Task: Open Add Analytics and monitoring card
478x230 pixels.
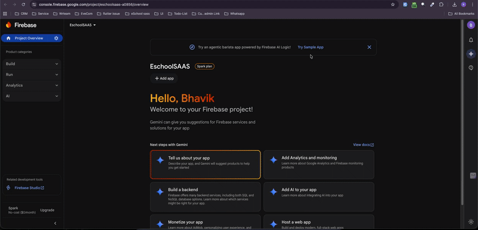Action: coord(318,164)
